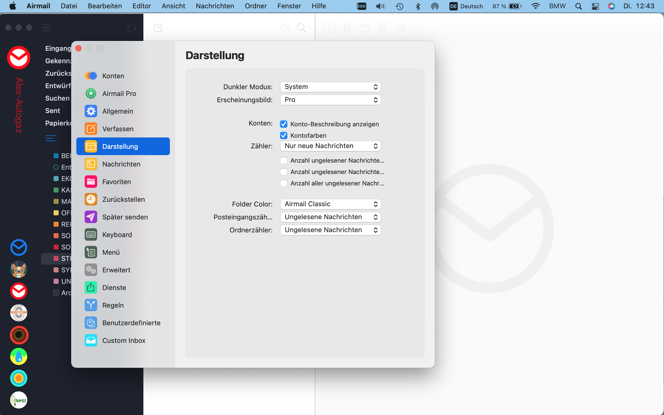Select Allgemein in preferences sidebar
Viewport: 664px width, 415px height.
[118, 111]
